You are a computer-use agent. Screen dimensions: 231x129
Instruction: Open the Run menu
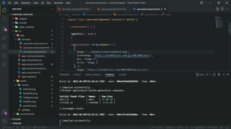pyautogui.click(x=49, y=3)
